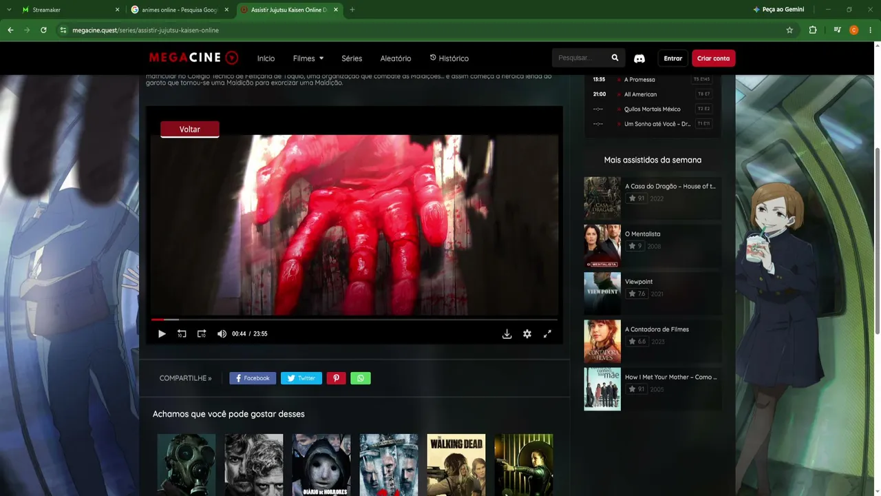Viewport: 881px width, 496px height.
Task: Enter fullscreen mode in the video player
Action: 547,334
